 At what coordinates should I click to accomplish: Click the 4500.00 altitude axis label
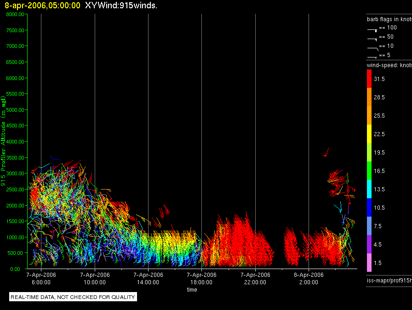(x=15, y=126)
